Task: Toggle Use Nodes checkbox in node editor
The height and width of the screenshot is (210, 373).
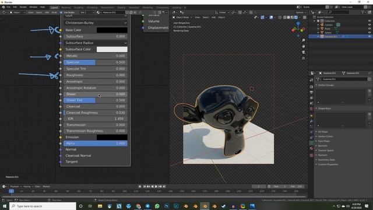Action: tap(61, 12)
